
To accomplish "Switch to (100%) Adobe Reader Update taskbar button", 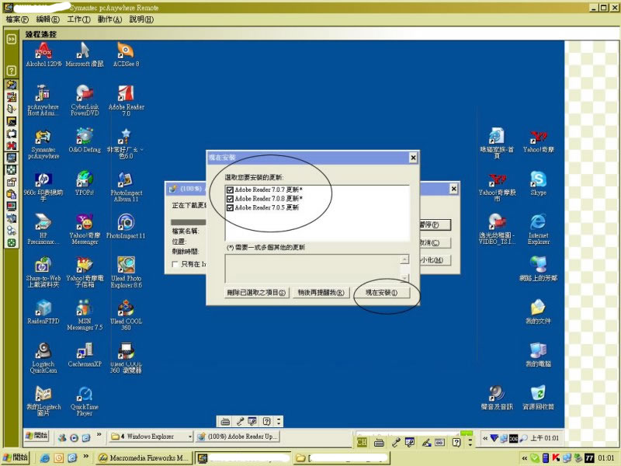I will click(x=238, y=436).
